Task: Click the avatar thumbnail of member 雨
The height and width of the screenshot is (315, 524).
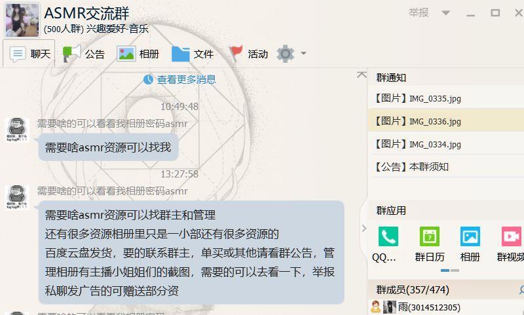Action: coord(389,307)
